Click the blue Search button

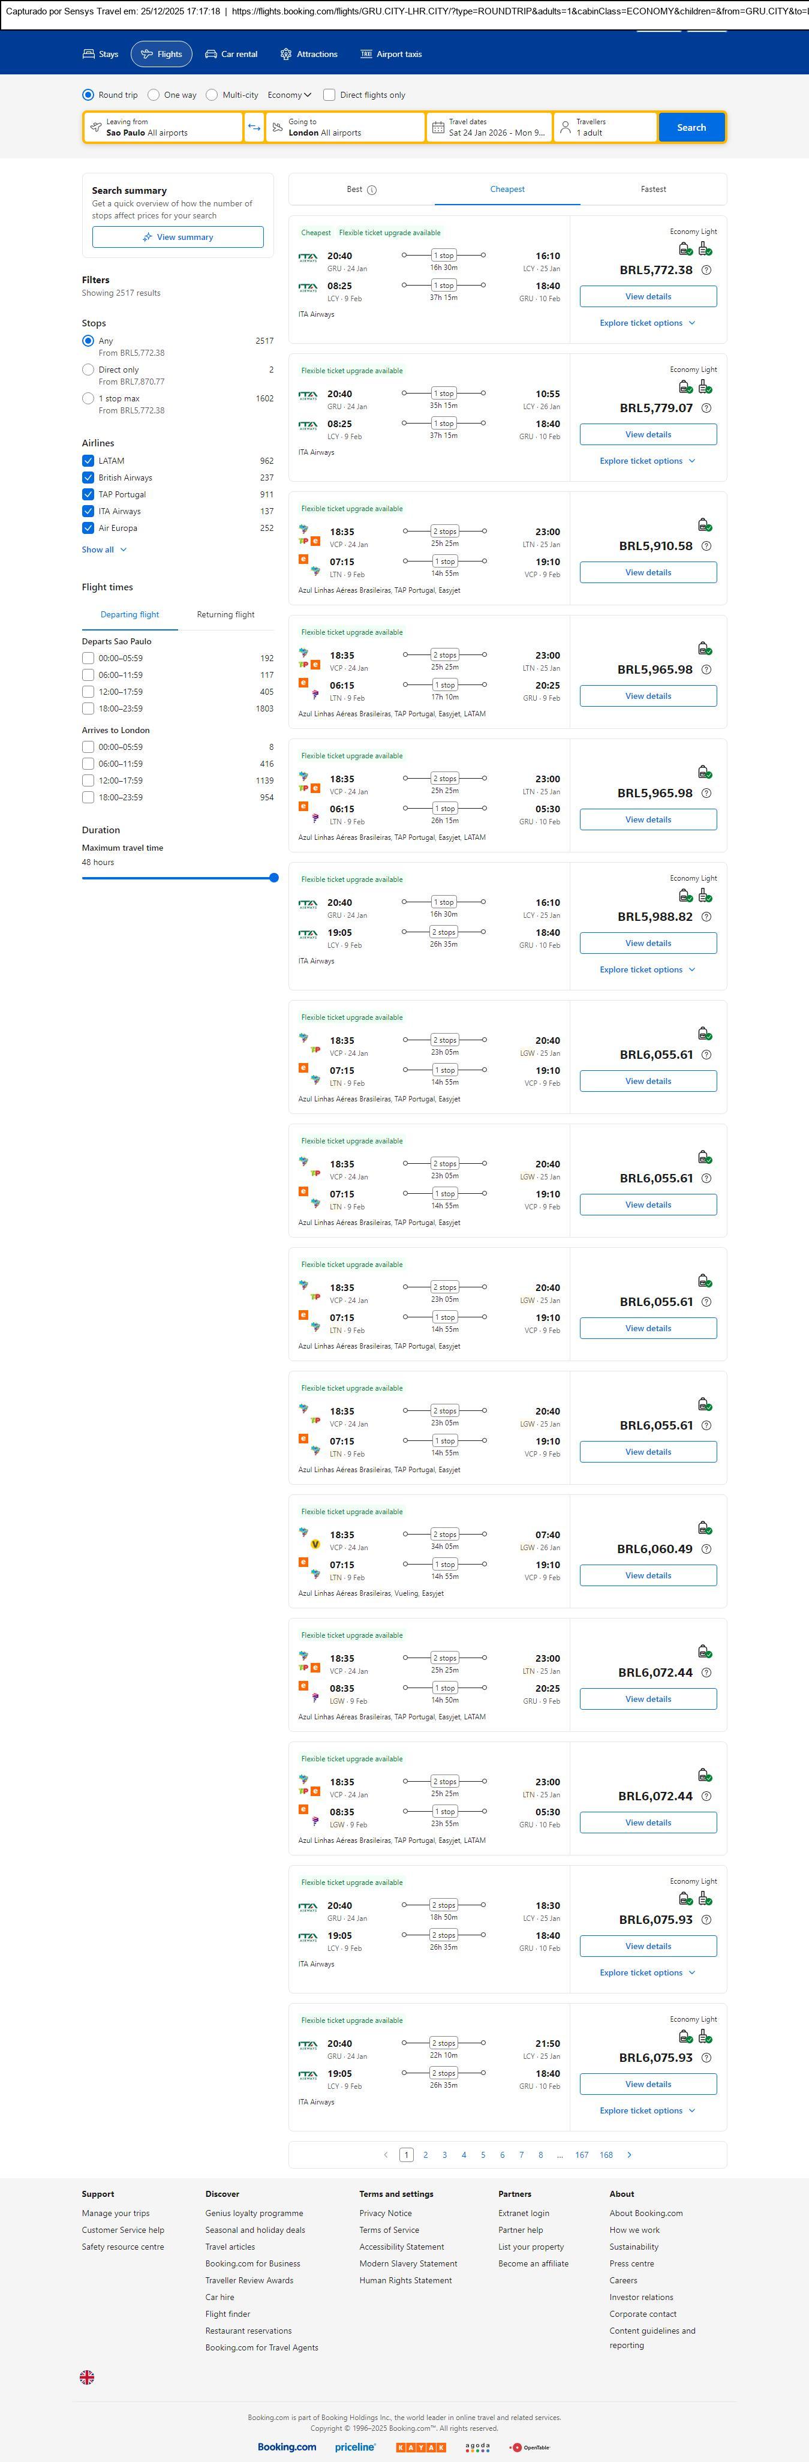(691, 127)
